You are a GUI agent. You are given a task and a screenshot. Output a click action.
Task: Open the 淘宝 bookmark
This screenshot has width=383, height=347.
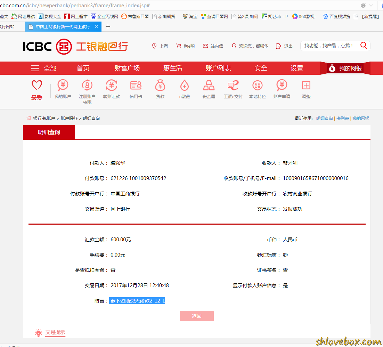click(x=190, y=16)
